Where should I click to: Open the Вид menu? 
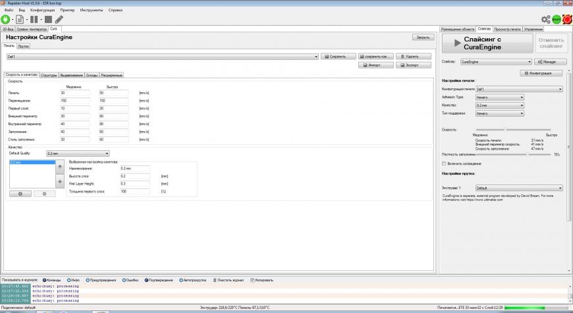[22, 11]
